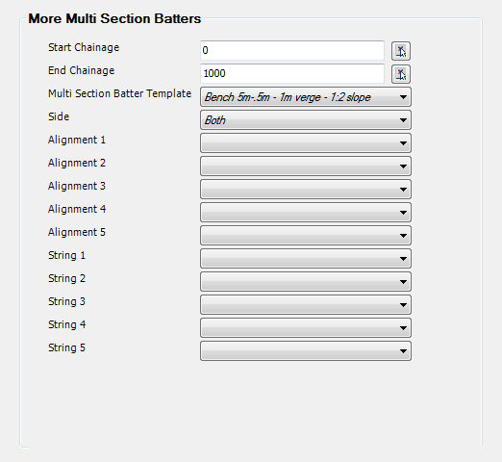The image size is (502, 462).
Task: Open the String 5 dropdown list
Action: click(x=306, y=351)
